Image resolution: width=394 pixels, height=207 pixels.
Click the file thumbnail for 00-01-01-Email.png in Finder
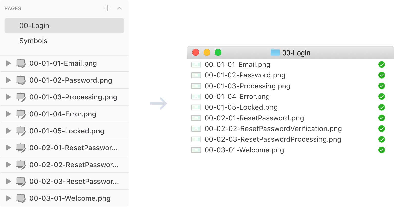click(196, 65)
